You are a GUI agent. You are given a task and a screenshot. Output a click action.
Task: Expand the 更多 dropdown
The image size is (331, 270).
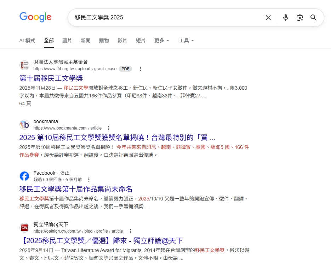tap(162, 41)
